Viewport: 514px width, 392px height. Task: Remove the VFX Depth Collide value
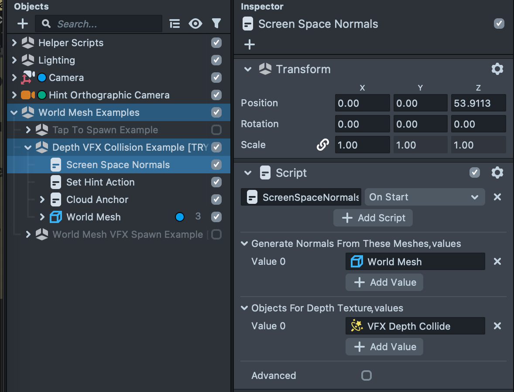497,326
